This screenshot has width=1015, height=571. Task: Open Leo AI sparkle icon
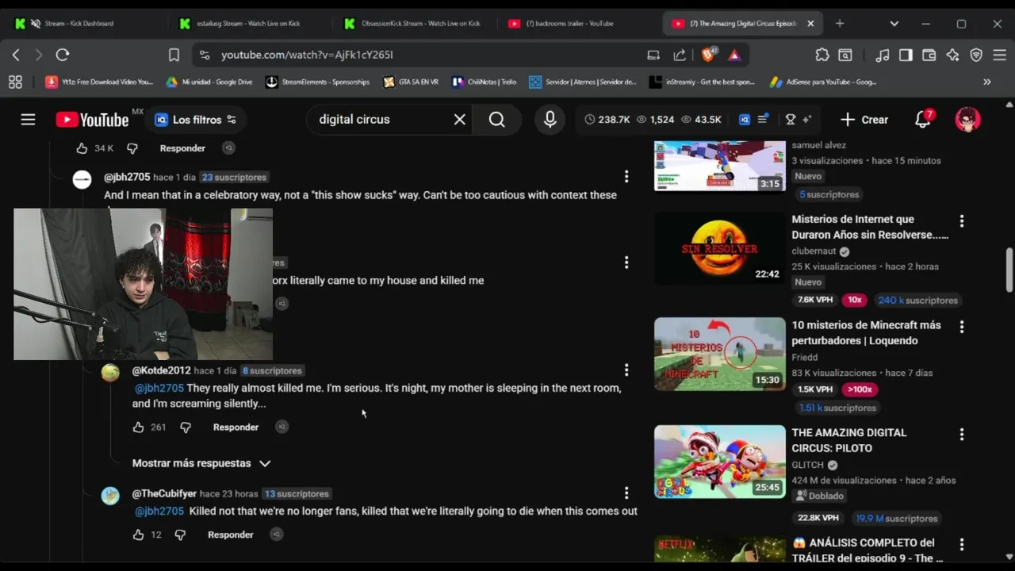click(x=952, y=55)
